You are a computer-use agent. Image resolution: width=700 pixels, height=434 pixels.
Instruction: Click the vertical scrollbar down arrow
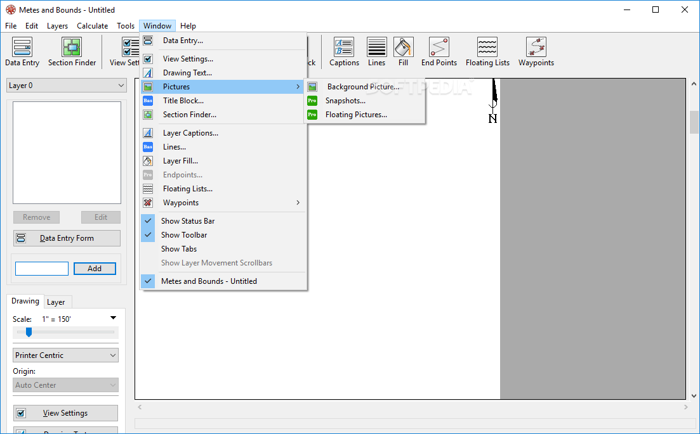click(x=694, y=396)
